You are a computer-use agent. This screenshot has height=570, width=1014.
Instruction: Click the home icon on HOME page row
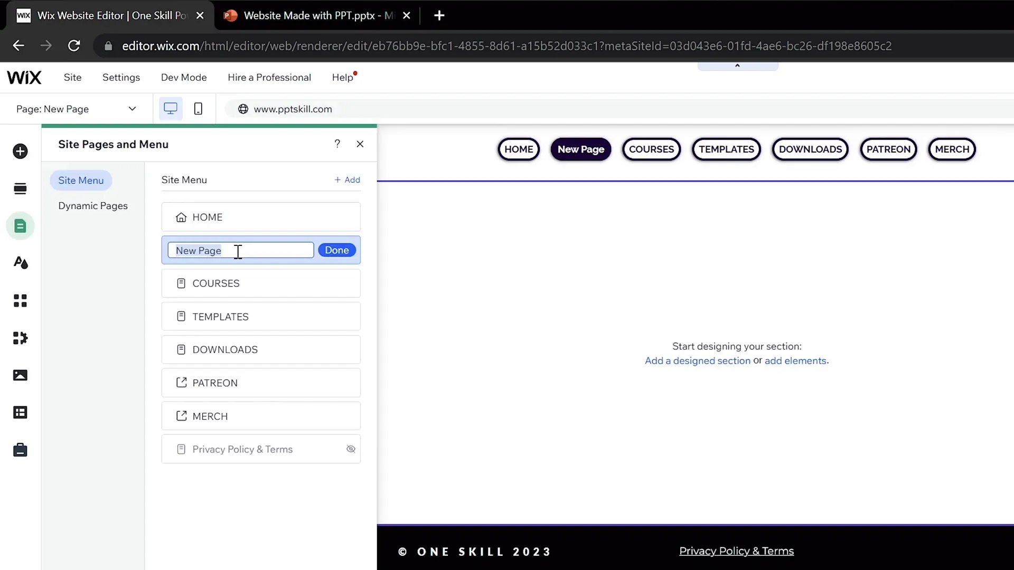[x=181, y=217]
